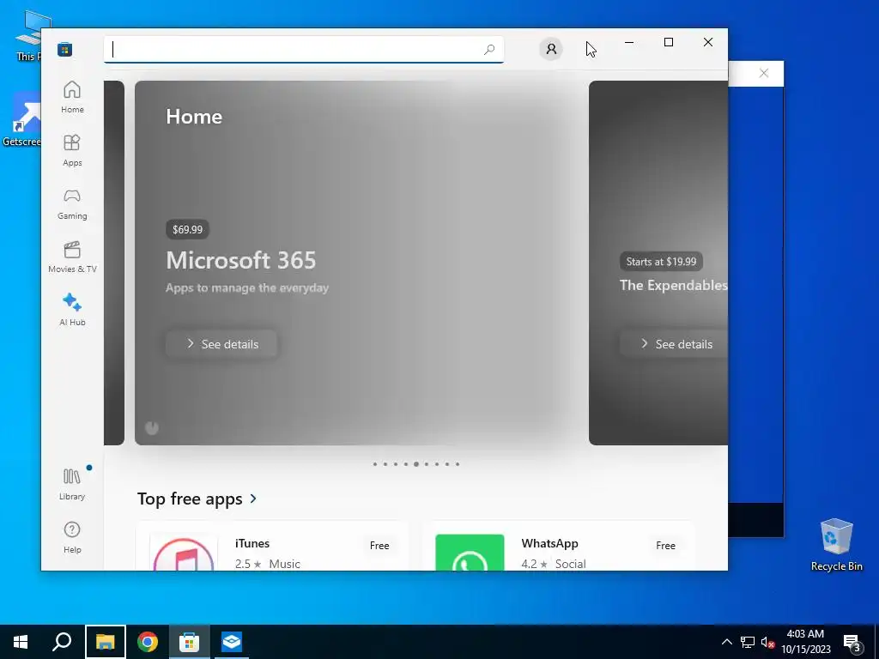Click The Expendables banner title

[674, 285]
